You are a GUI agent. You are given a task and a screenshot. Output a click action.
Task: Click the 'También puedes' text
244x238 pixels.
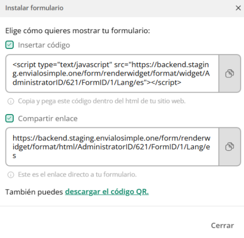coord(34,192)
